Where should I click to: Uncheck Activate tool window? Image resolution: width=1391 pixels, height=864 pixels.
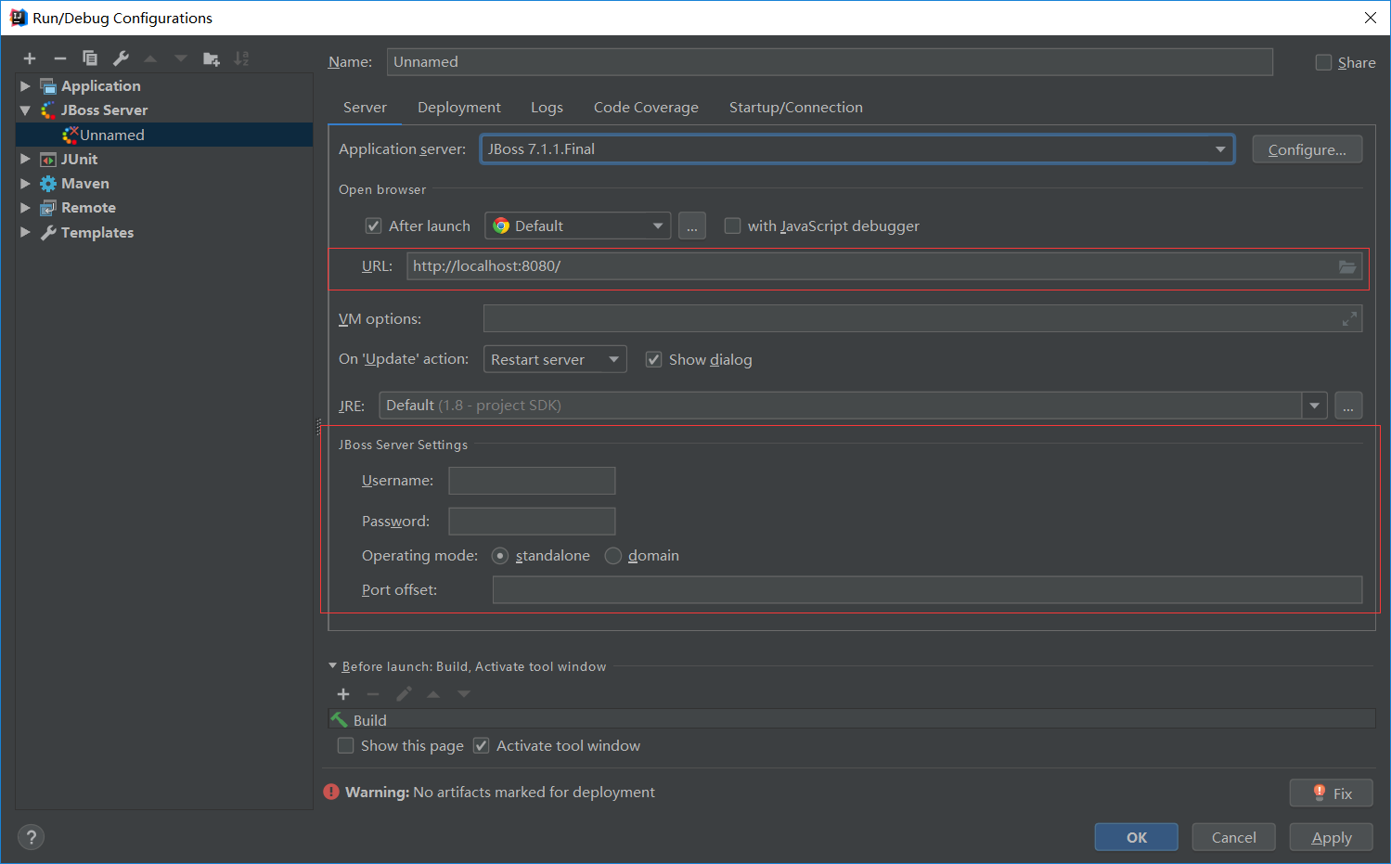(x=481, y=745)
